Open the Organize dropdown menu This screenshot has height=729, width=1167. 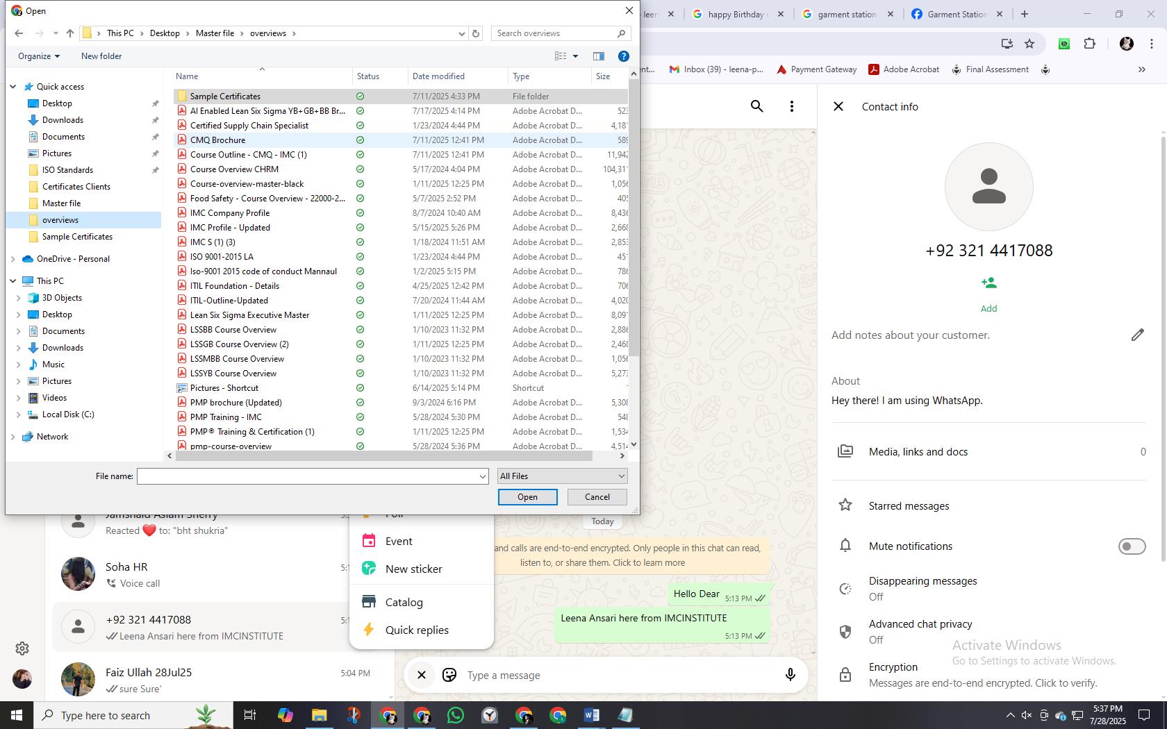(39, 56)
